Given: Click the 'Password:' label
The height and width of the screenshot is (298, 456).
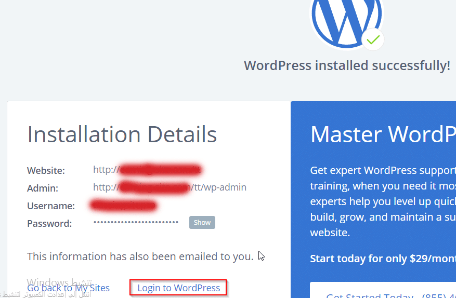Looking at the screenshot, I should (x=49, y=224).
